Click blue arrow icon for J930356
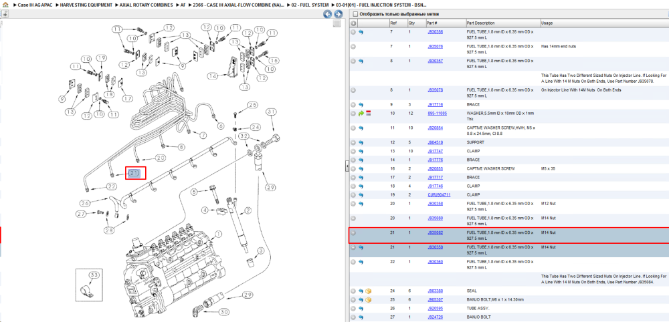The image size is (669, 322). click(x=361, y=32)
